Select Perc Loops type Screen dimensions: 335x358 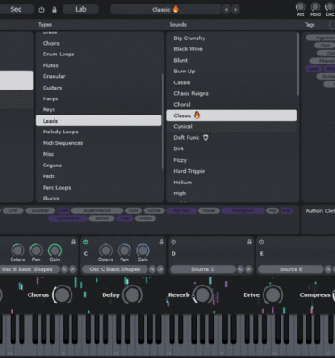(x=98, y=187)
